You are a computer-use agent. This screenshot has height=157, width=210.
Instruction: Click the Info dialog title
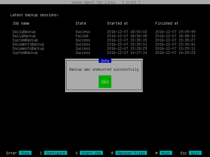(x=105, y=61)
